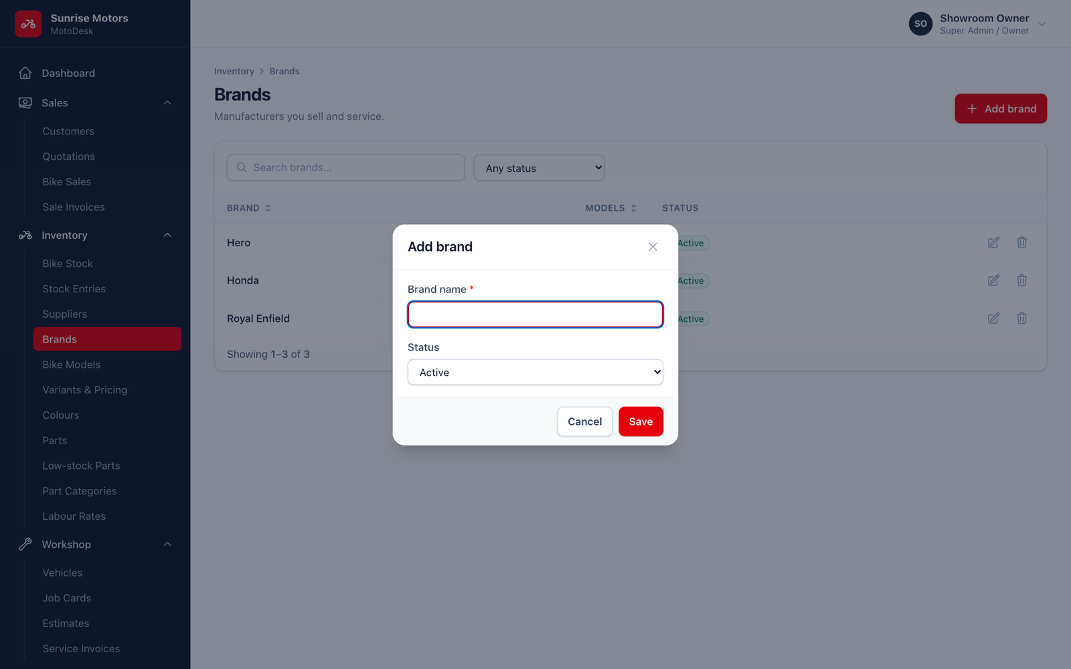Collapse the Workshop sidebar section
The image size is (1071, 669).
(x=167, y=544)
